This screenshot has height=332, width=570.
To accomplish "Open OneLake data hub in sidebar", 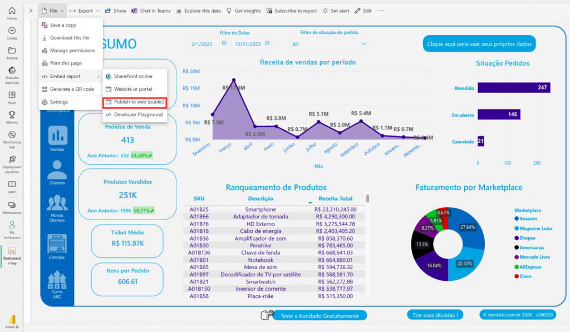I will (x=12, y=74).
